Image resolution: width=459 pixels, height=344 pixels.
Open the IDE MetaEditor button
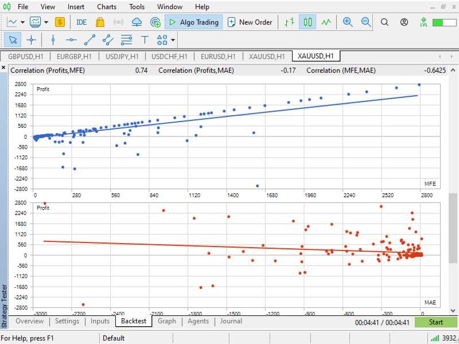(x=81, y=22)
